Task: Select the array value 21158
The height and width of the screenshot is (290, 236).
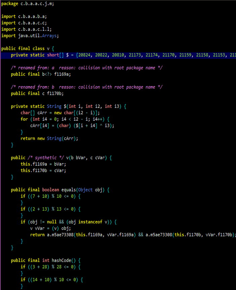Action: tap(202, 55)
